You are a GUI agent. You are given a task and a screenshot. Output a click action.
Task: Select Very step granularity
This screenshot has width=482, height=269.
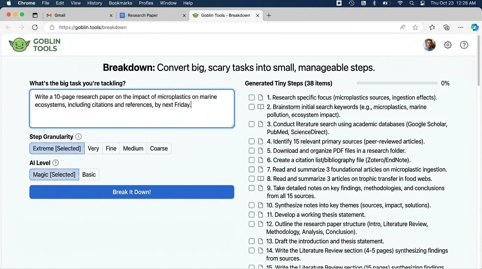coord(93,149)
